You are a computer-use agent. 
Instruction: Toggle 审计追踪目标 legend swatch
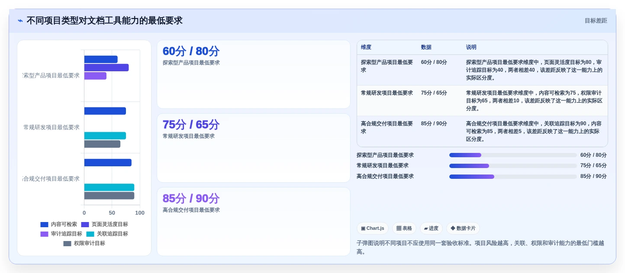[45, 234]
